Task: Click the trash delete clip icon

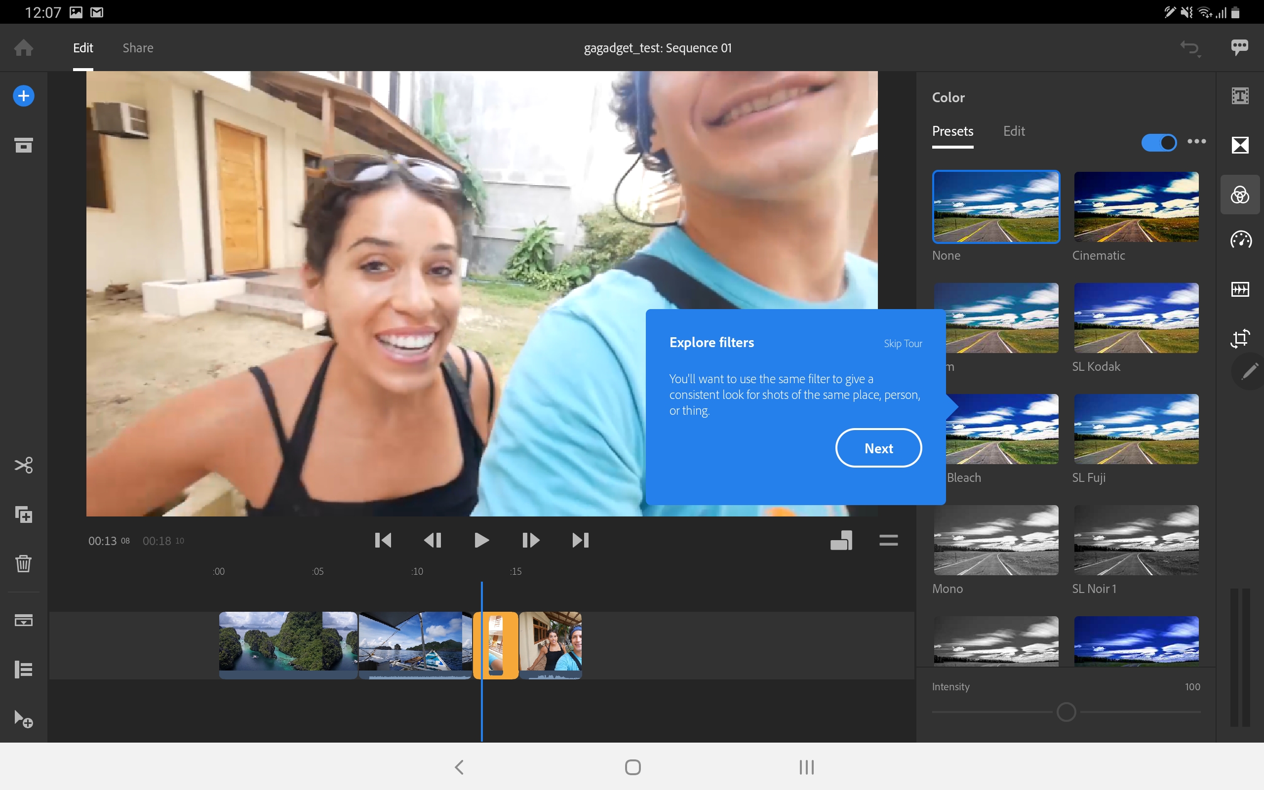Action: (x=24, y=563)
